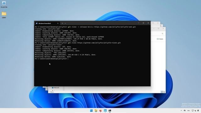The image size is (201, 113).
Task: Click the "Cloning into 'jellyfin-web'..." line
Action: pos(49,29)
